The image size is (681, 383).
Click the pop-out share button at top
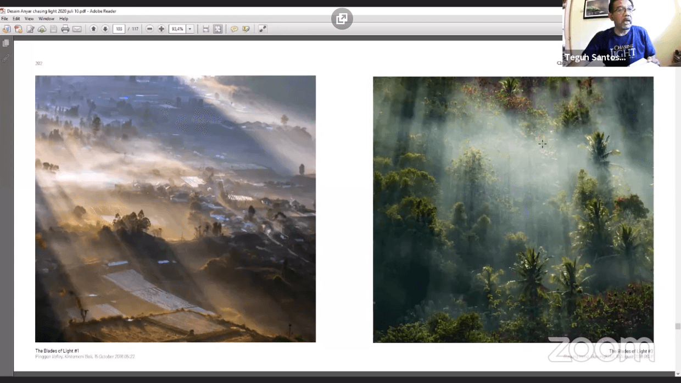click(342, 19)
